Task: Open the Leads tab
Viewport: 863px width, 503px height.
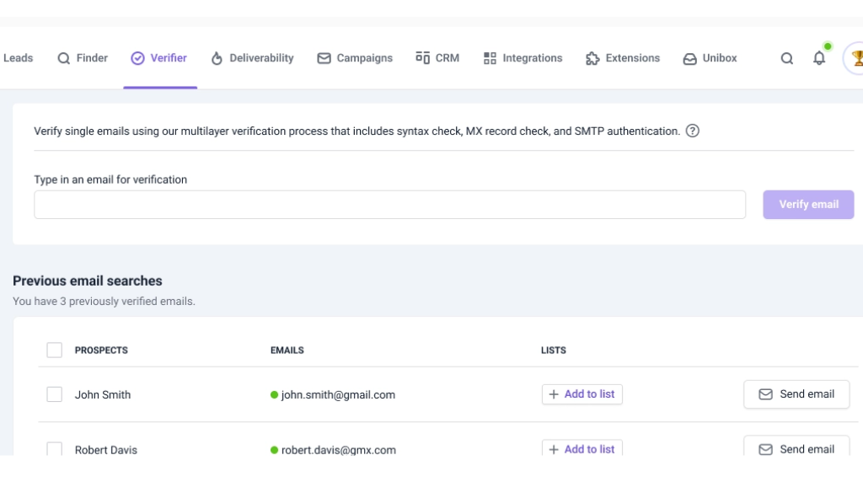Action: click(18, 58)
